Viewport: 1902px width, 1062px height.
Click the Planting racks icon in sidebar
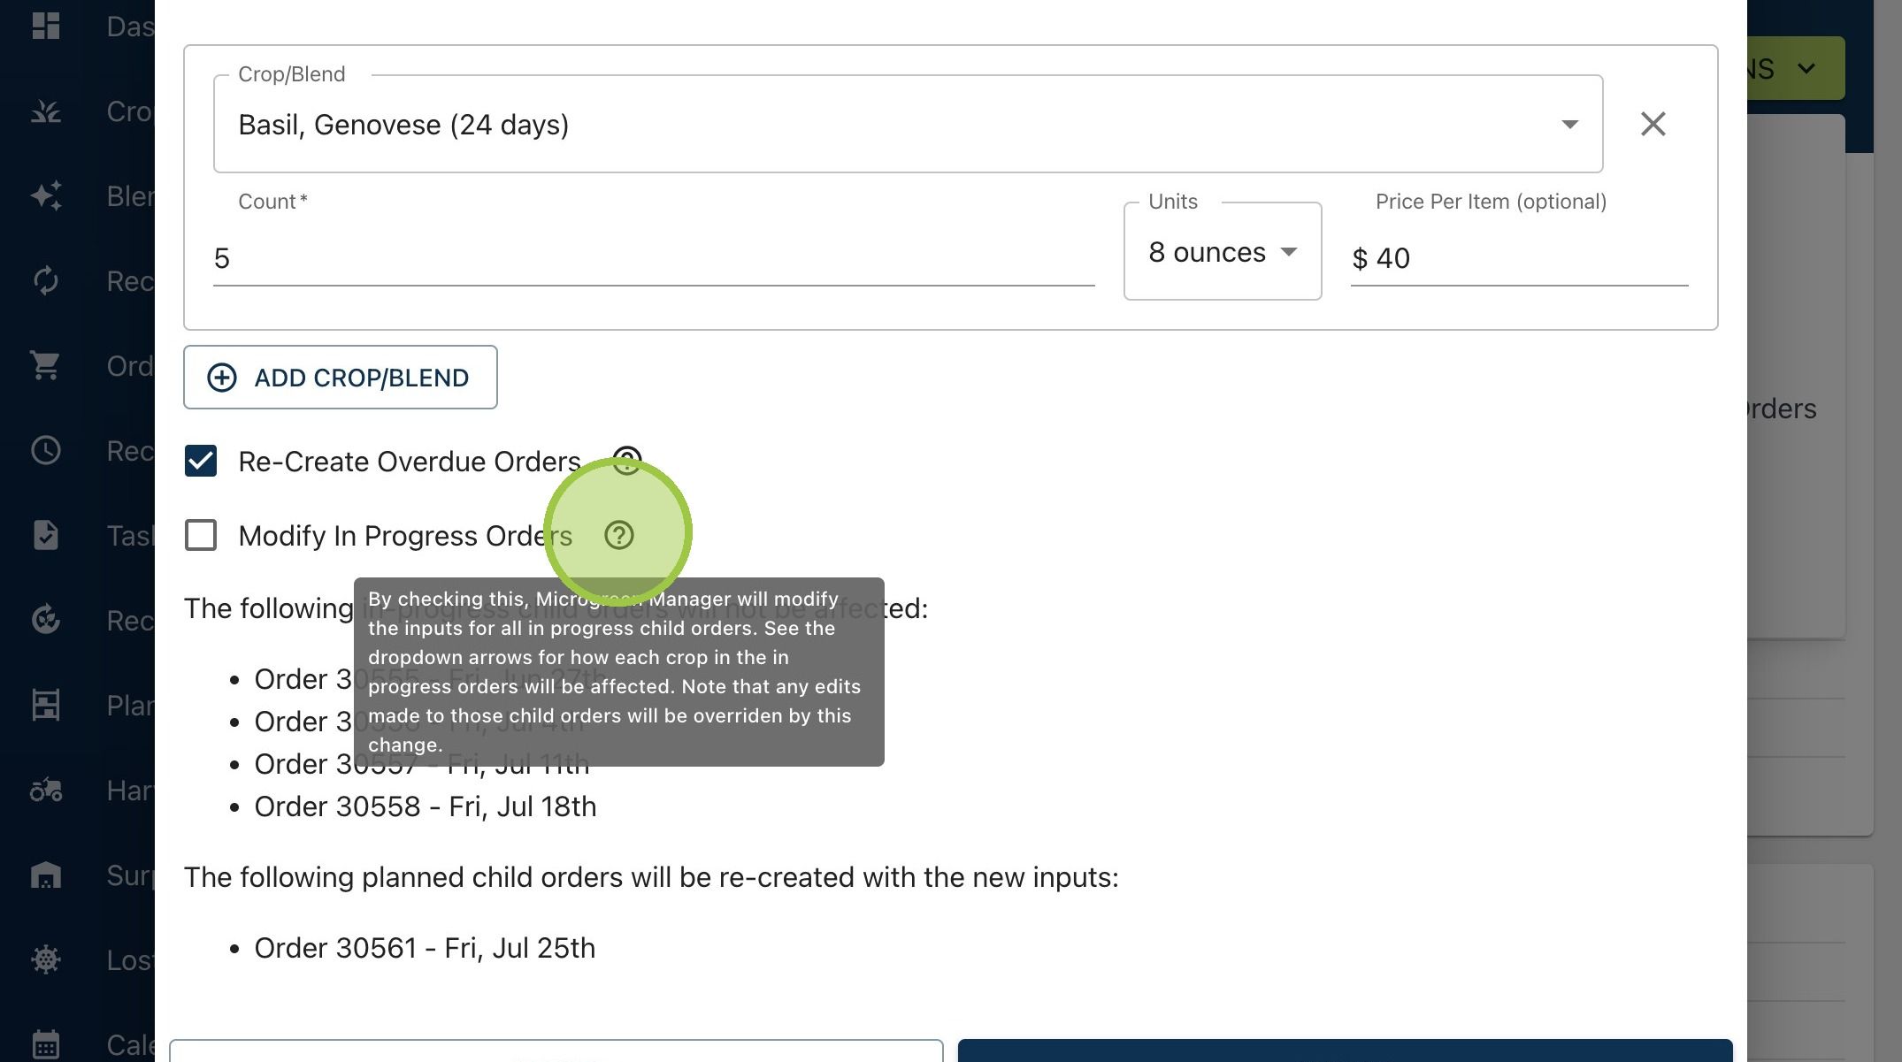click(x=46, y=705)
